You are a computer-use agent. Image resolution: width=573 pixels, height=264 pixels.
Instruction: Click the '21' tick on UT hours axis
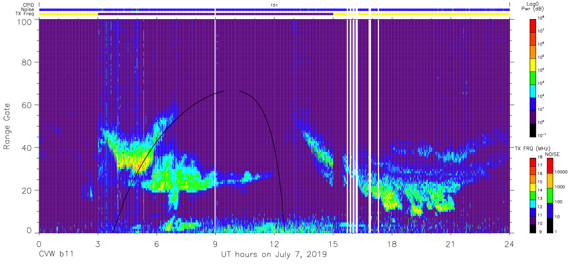[x=451, y=244]
